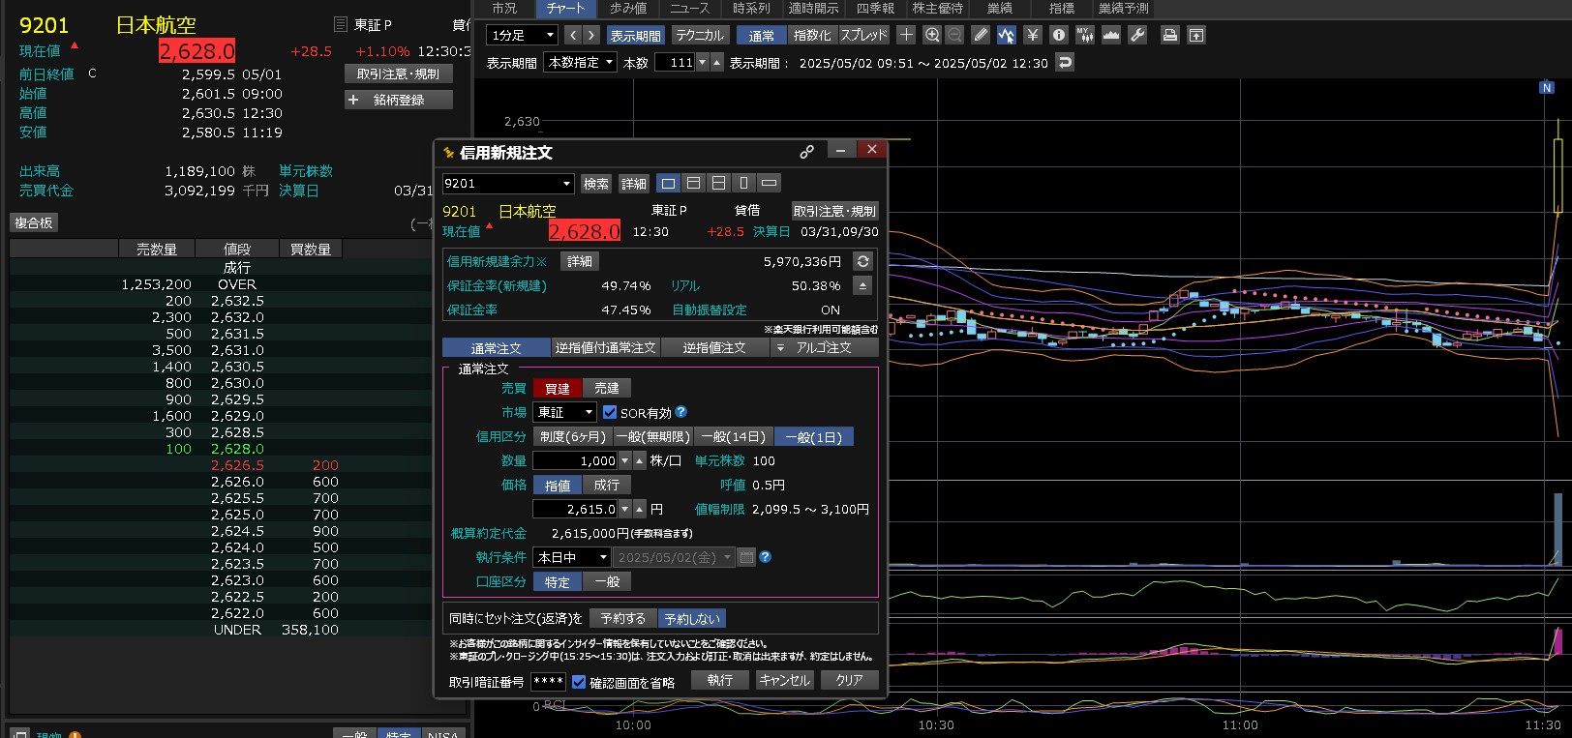
Task: Select 買建 buy-side option
Action: click(x=558, y=388)
